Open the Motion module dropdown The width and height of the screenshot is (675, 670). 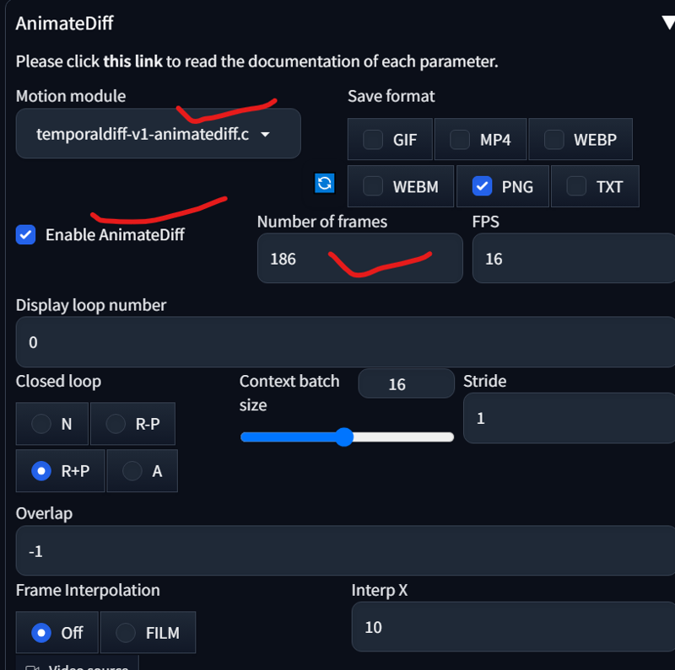(x=158, y=134)
